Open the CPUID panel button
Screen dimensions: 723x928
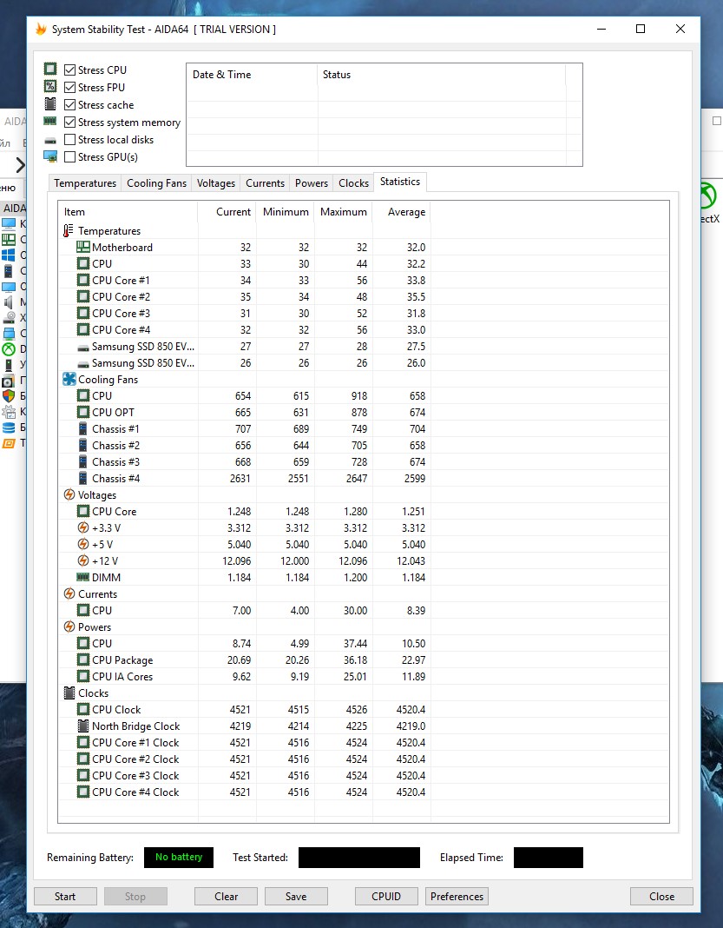click(x=386, y=897)
